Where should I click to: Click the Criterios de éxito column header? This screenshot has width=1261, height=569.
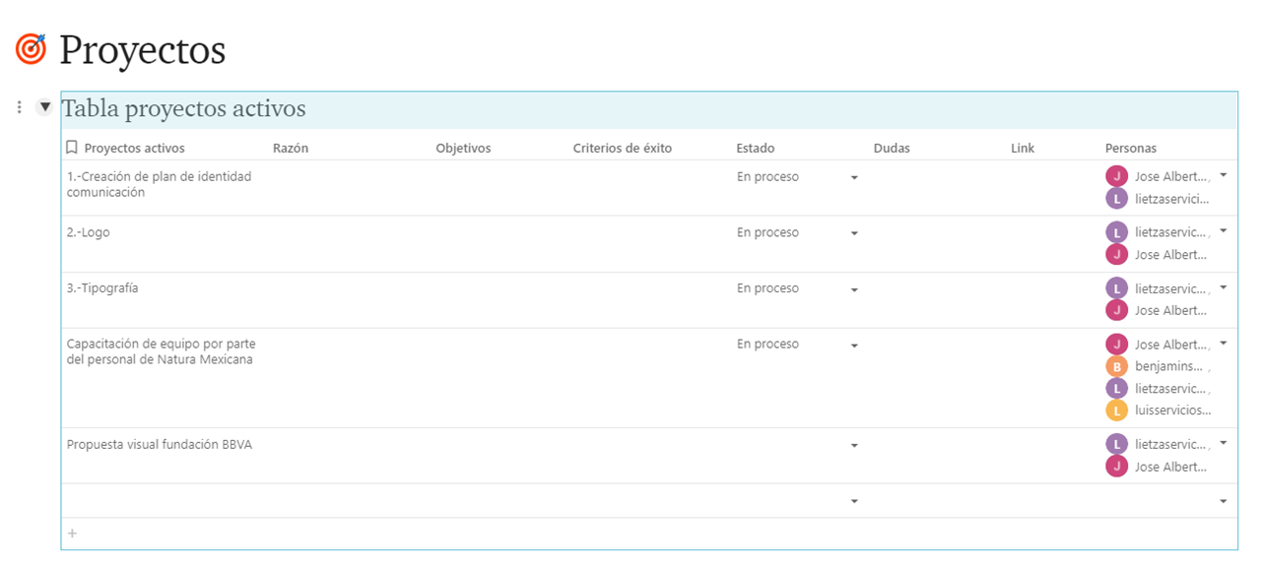623,148
